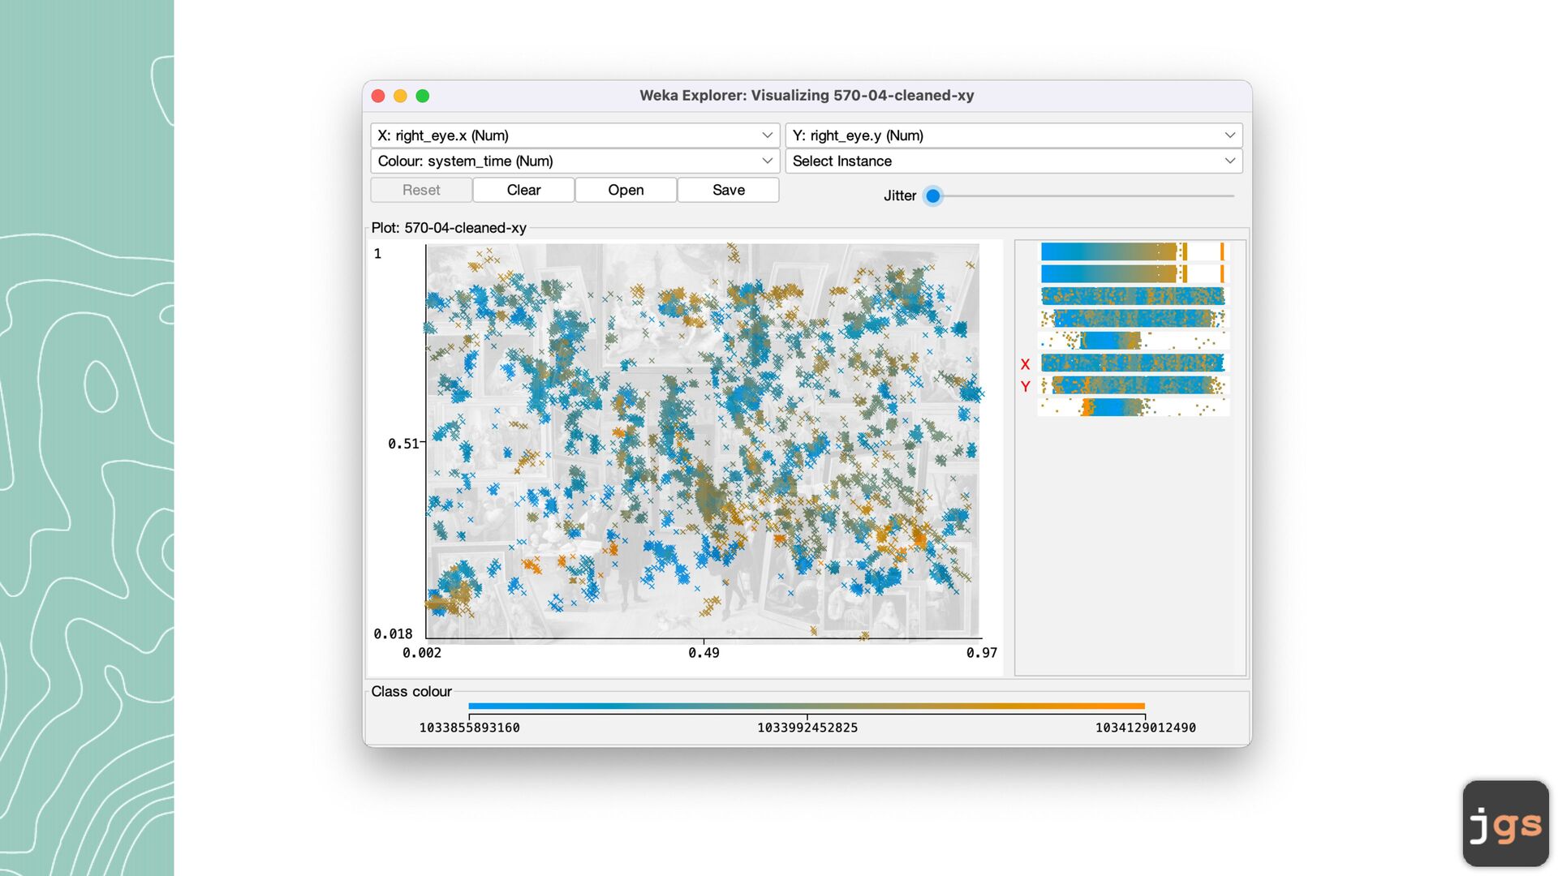Click the attribute strip marked with Y
Image resolution: width=1558 pixels, height=876 pixels.
1133,385
